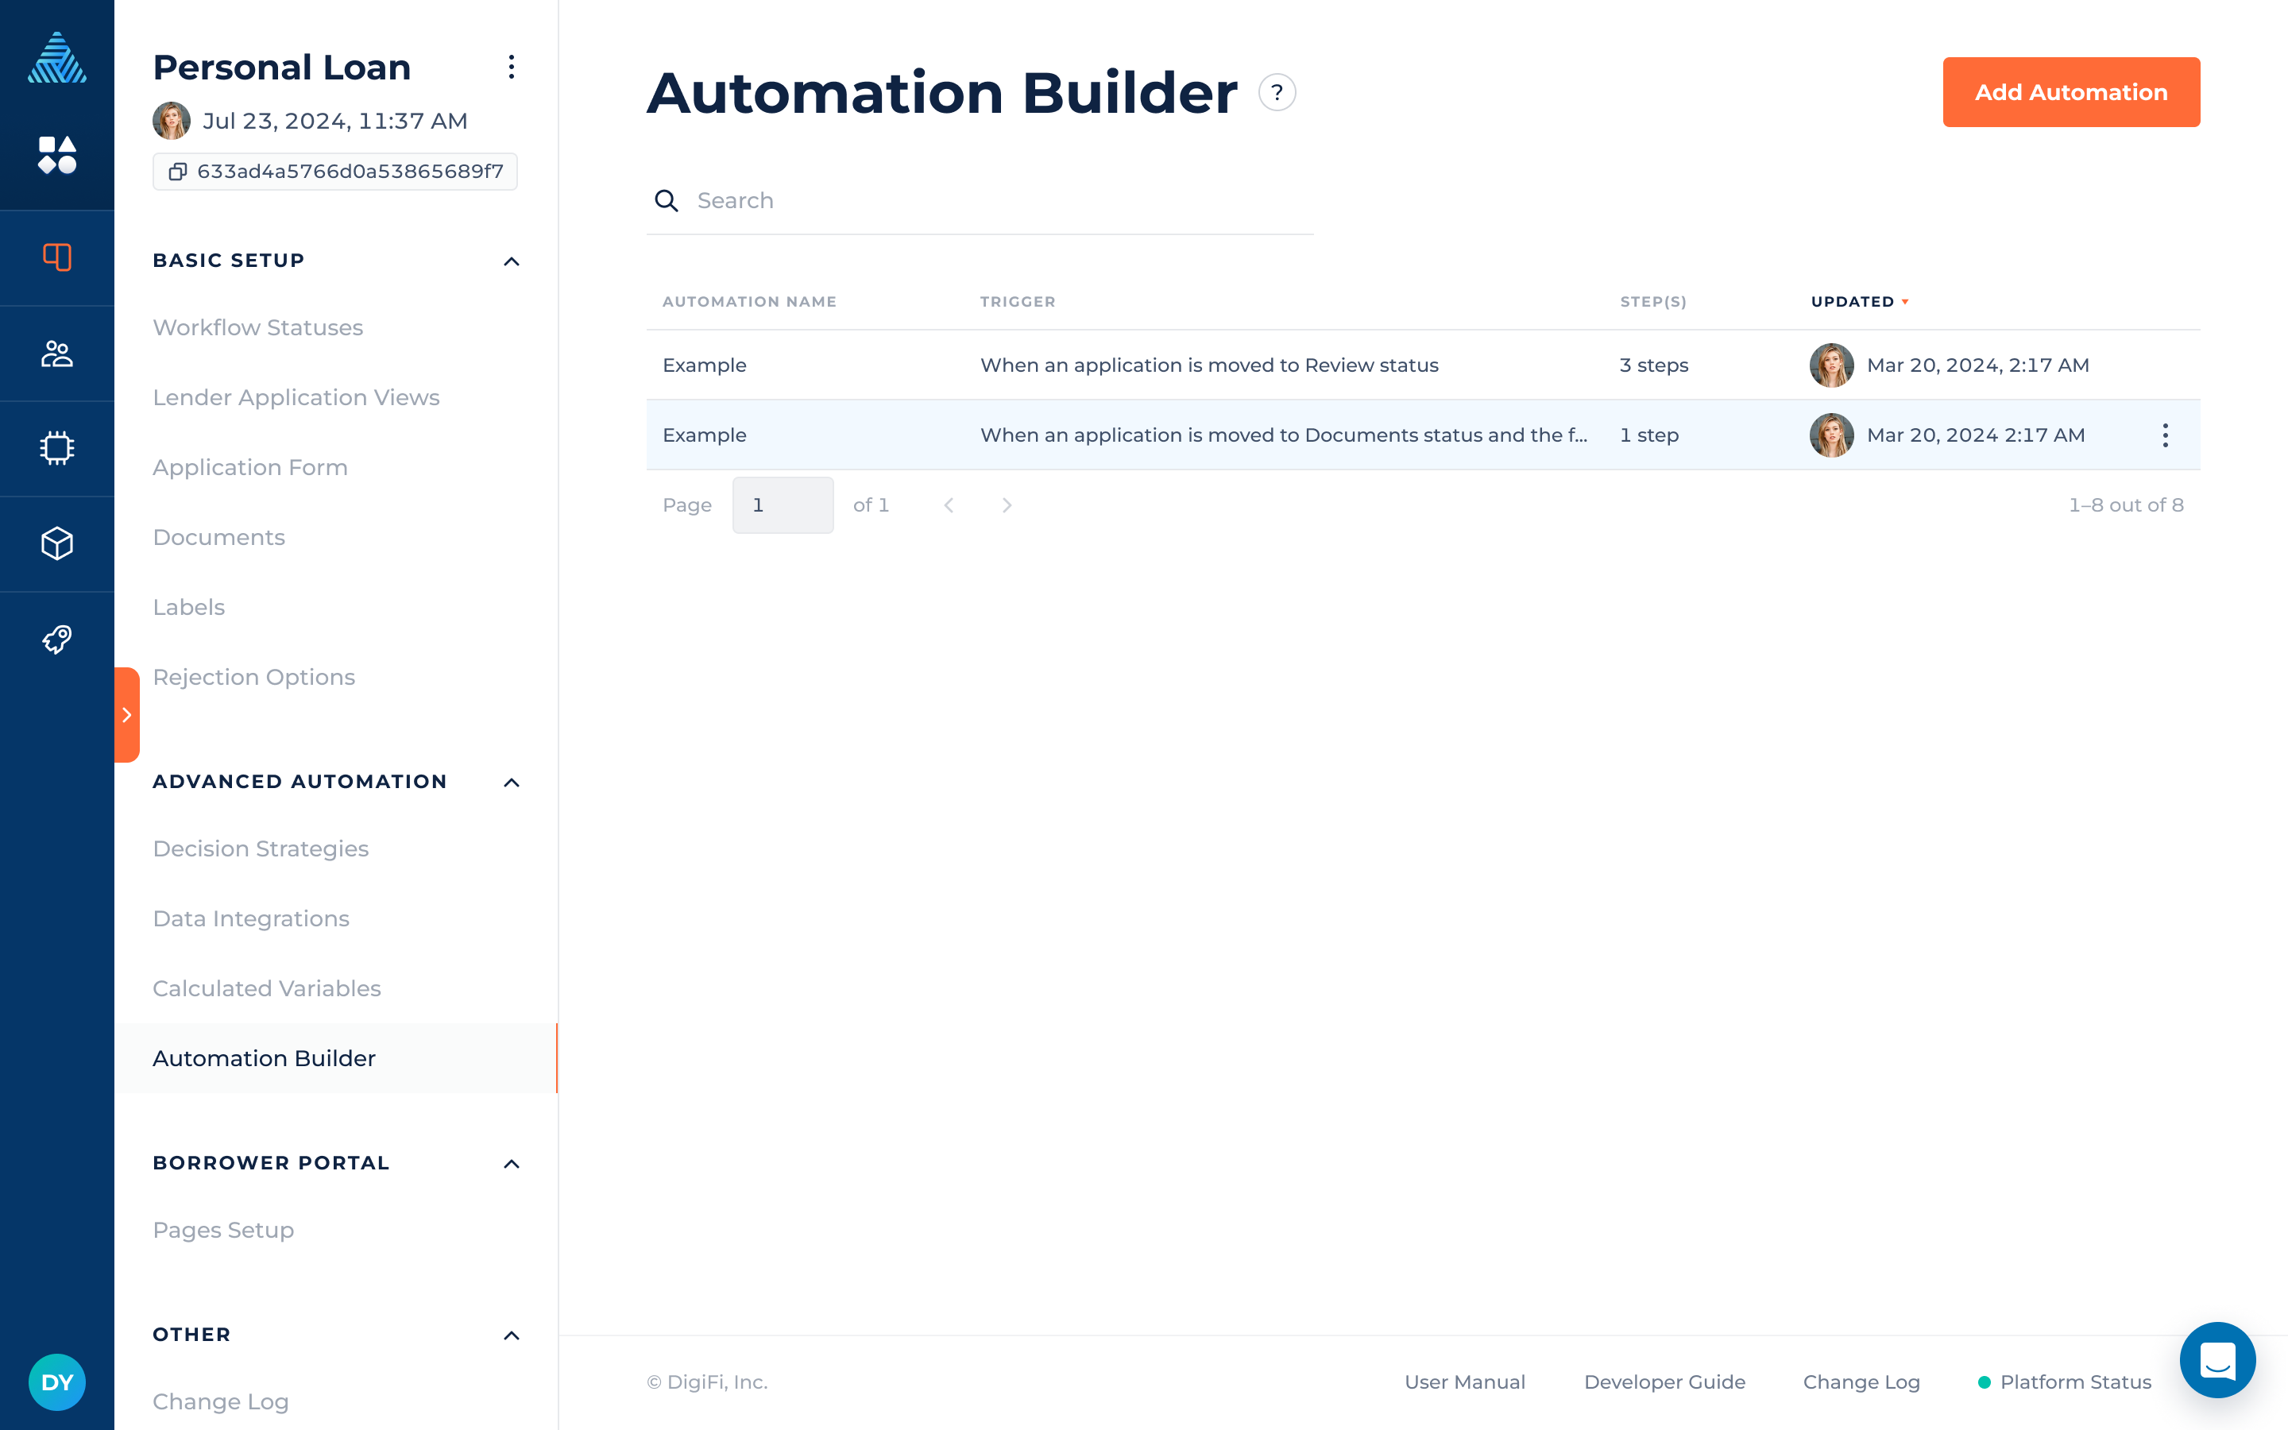Click the three-dot menu icon on second Example row

(2164, 435)
